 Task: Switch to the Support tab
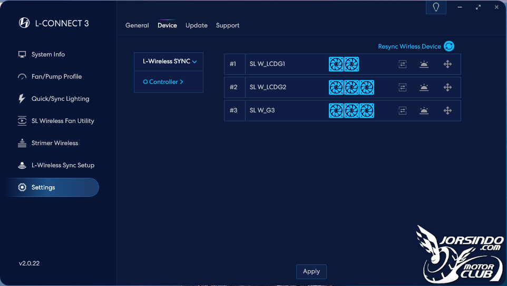(x=228, y=25)
